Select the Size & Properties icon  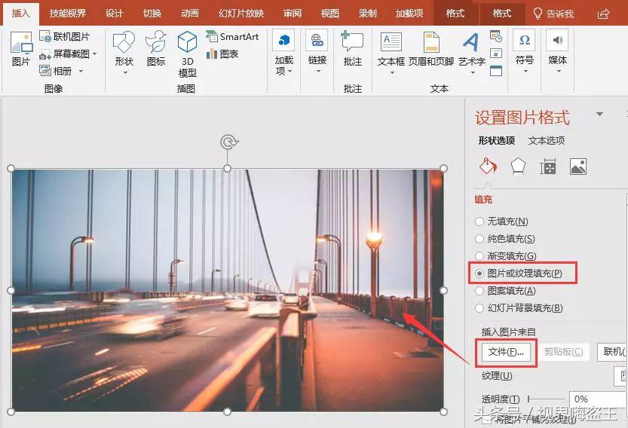point(547,167)
